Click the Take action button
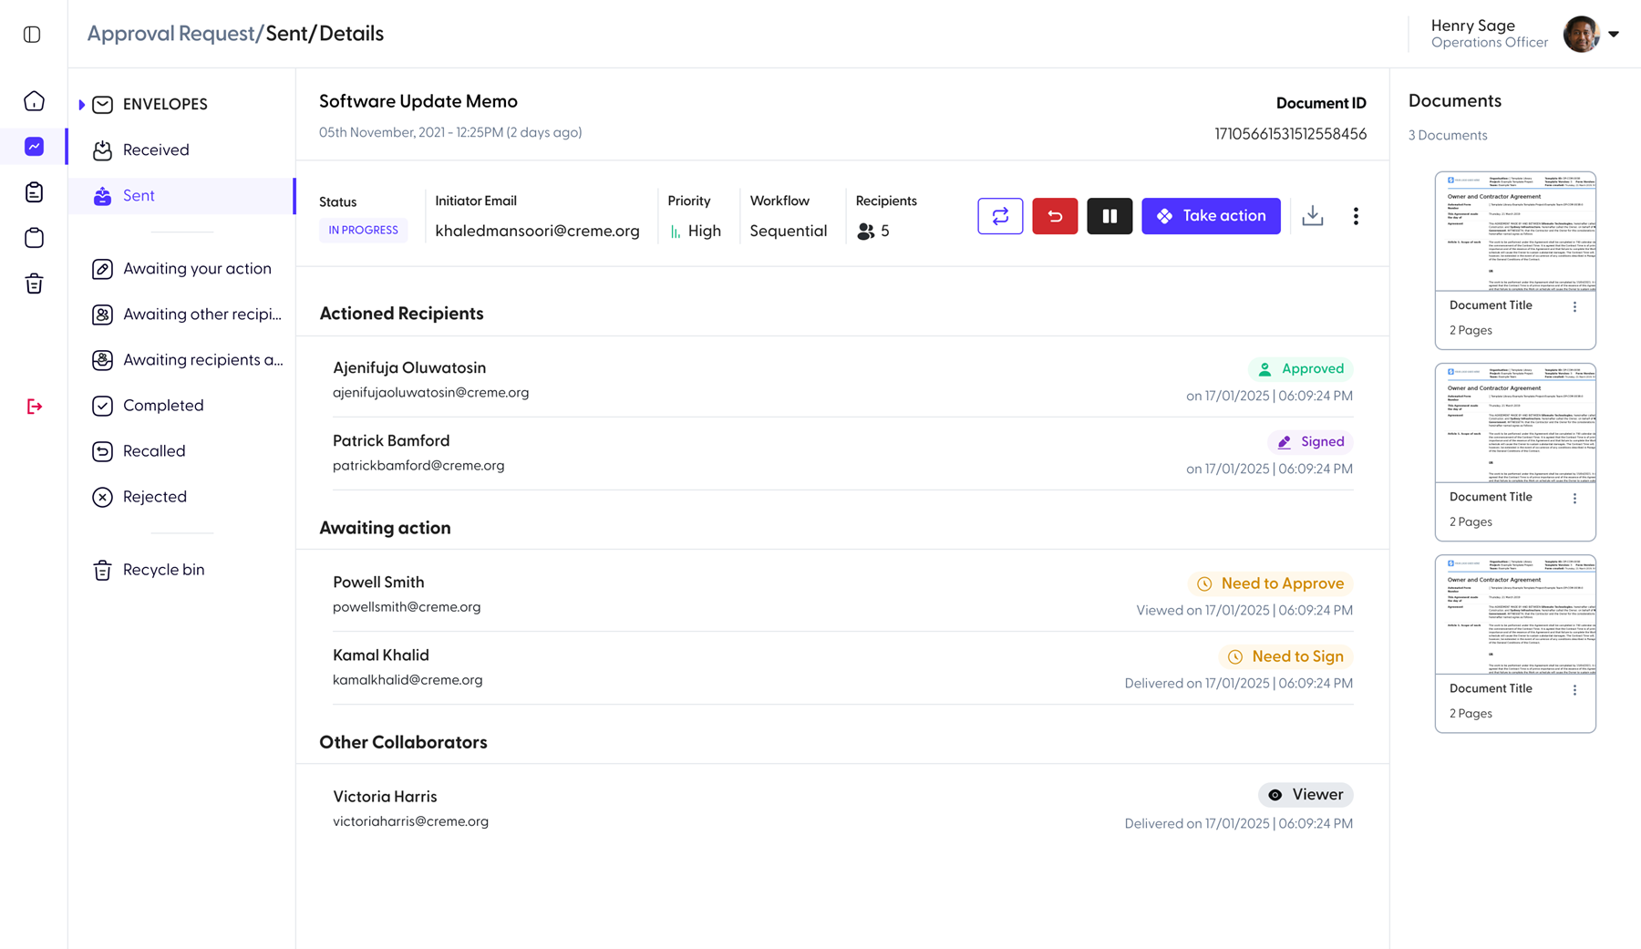 (x=1211, y=216)
